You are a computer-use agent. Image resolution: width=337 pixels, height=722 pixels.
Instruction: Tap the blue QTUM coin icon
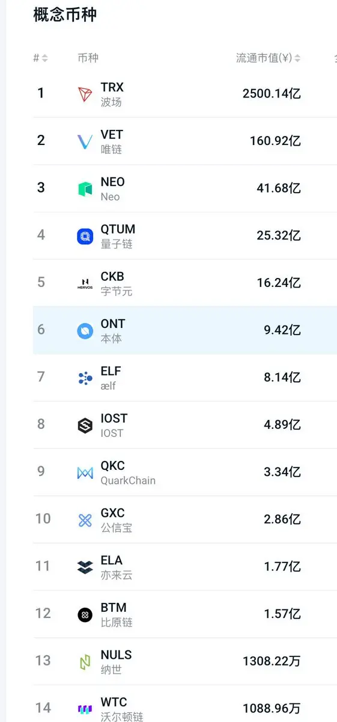[x=85, y=236]
